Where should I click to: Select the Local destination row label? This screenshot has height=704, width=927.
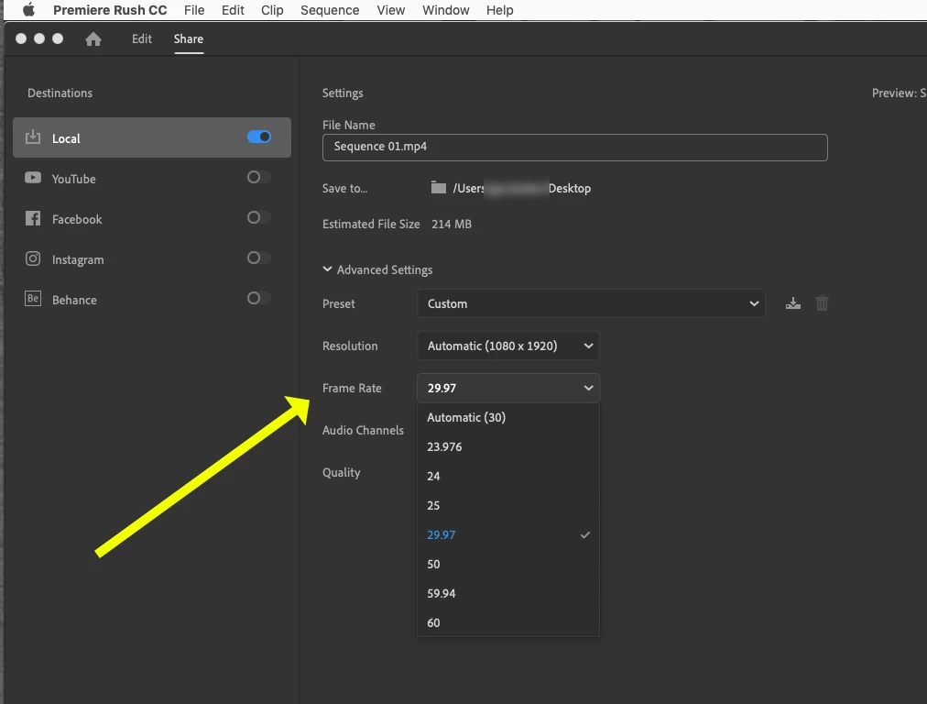[66, 138]
